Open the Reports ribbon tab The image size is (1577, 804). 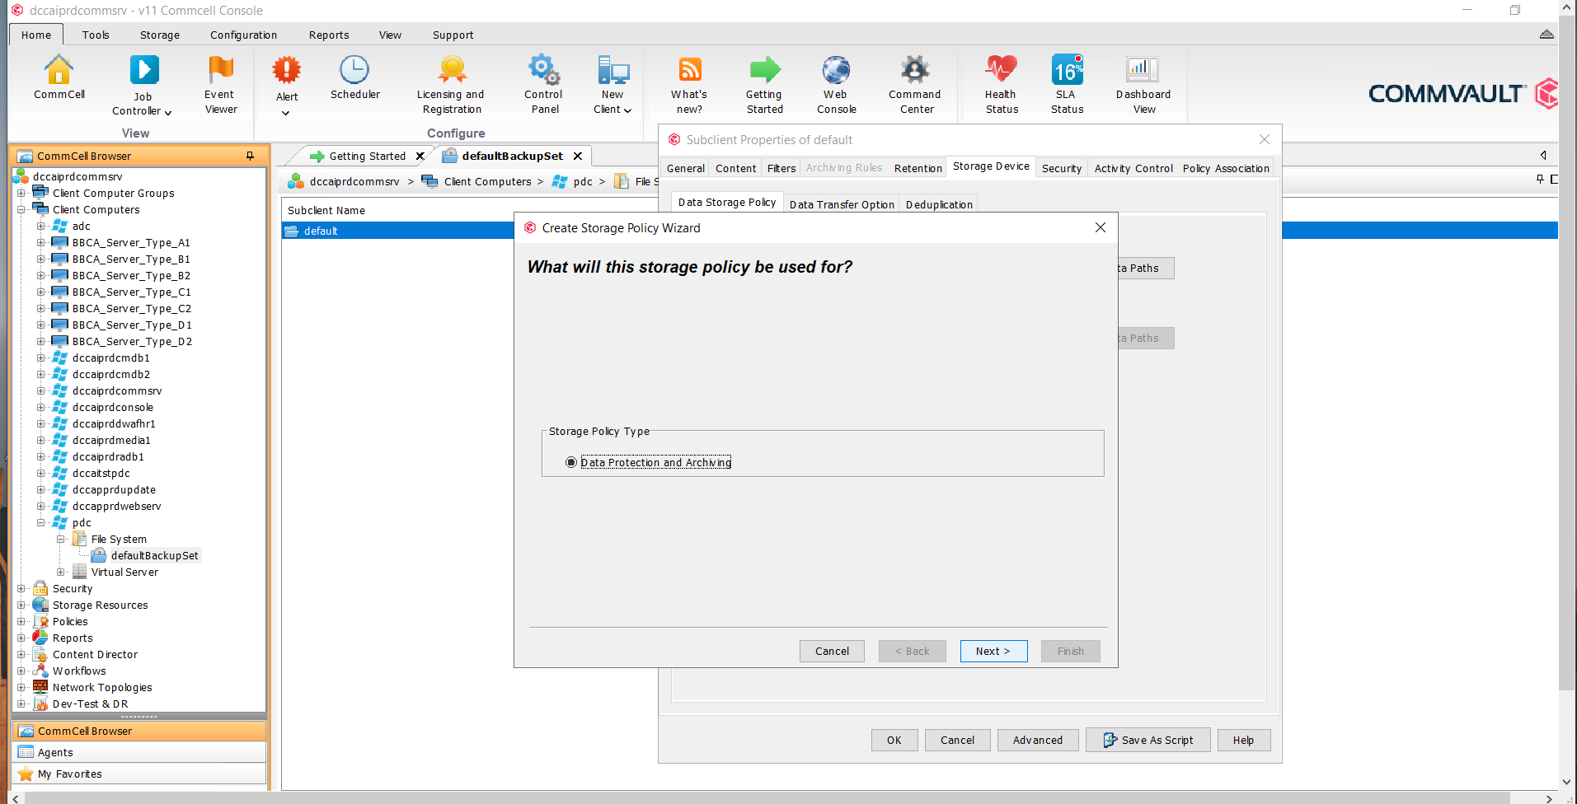(x=329, y=35)
